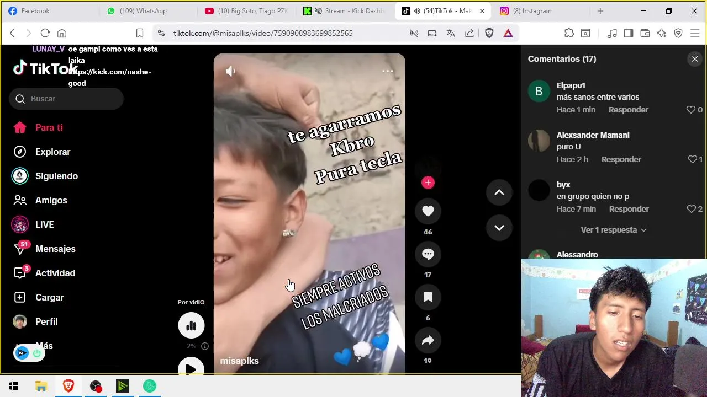Go to the browser home page

point(62,33)
